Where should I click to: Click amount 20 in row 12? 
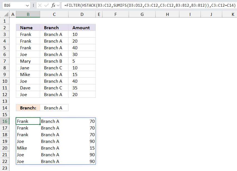click(82, 94)
